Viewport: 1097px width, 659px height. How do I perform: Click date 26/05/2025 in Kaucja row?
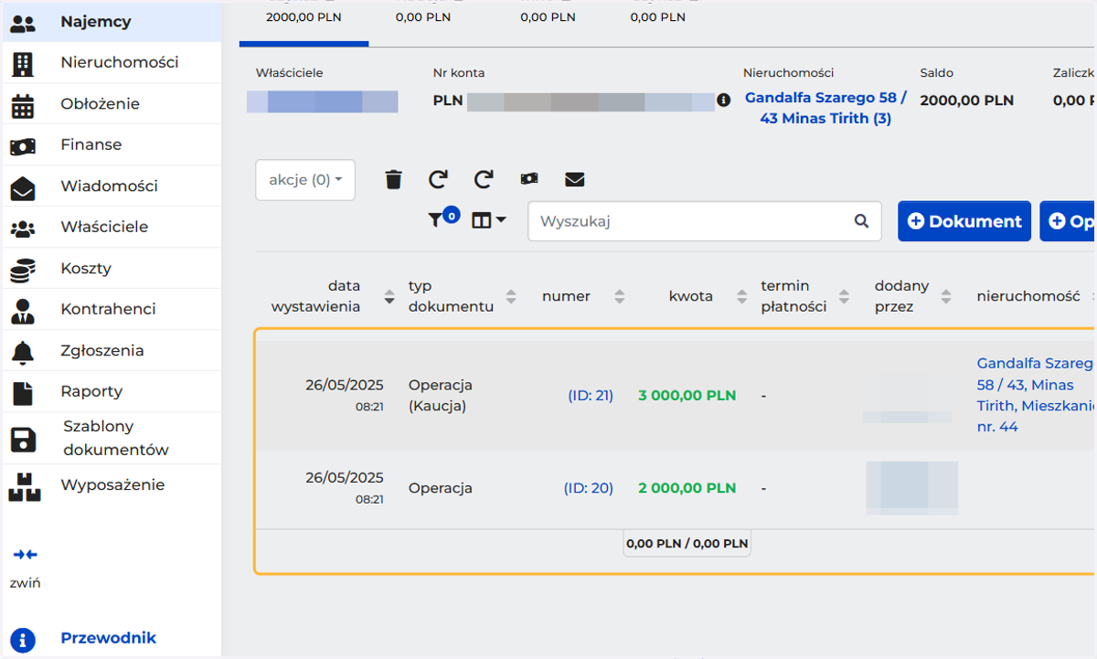345,385
